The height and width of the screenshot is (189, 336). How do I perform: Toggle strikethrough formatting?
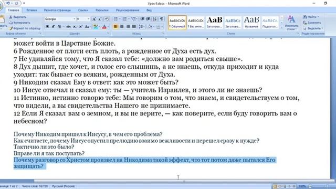coord(68,27)
